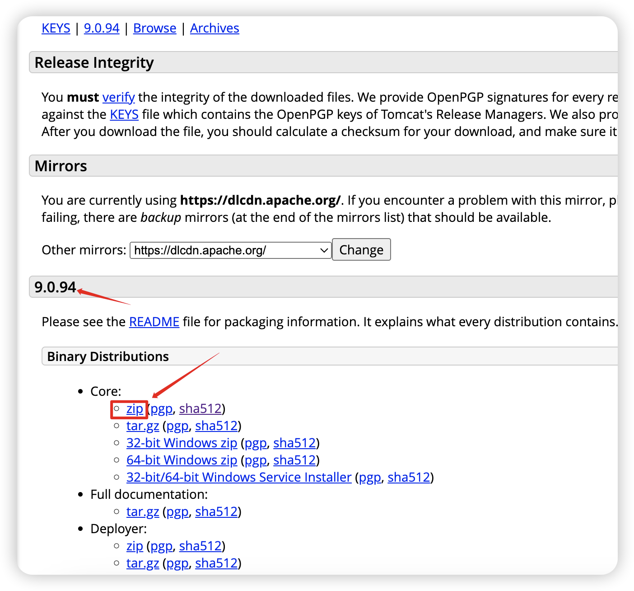Screen dimensions: 634x591
Task: Download the Core zip distribution
Action: pyautogui.click(x=135, y=408)
